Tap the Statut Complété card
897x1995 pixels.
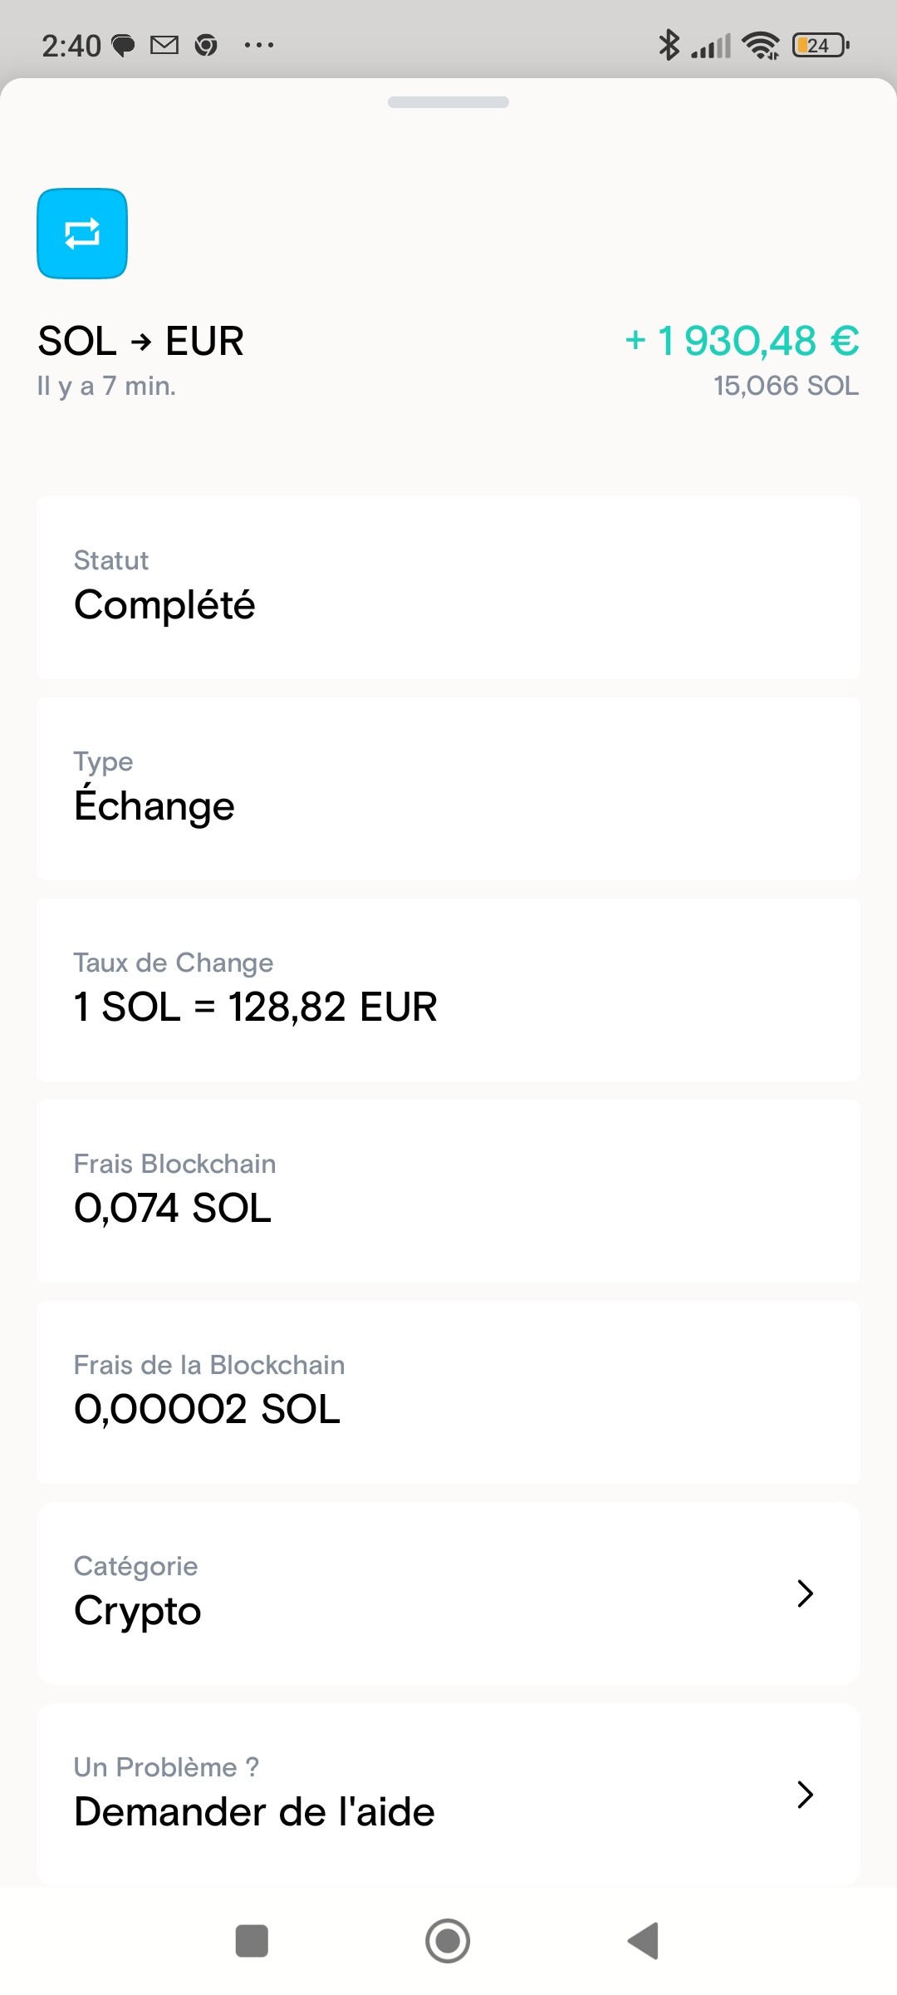click(x=448, y=588)
